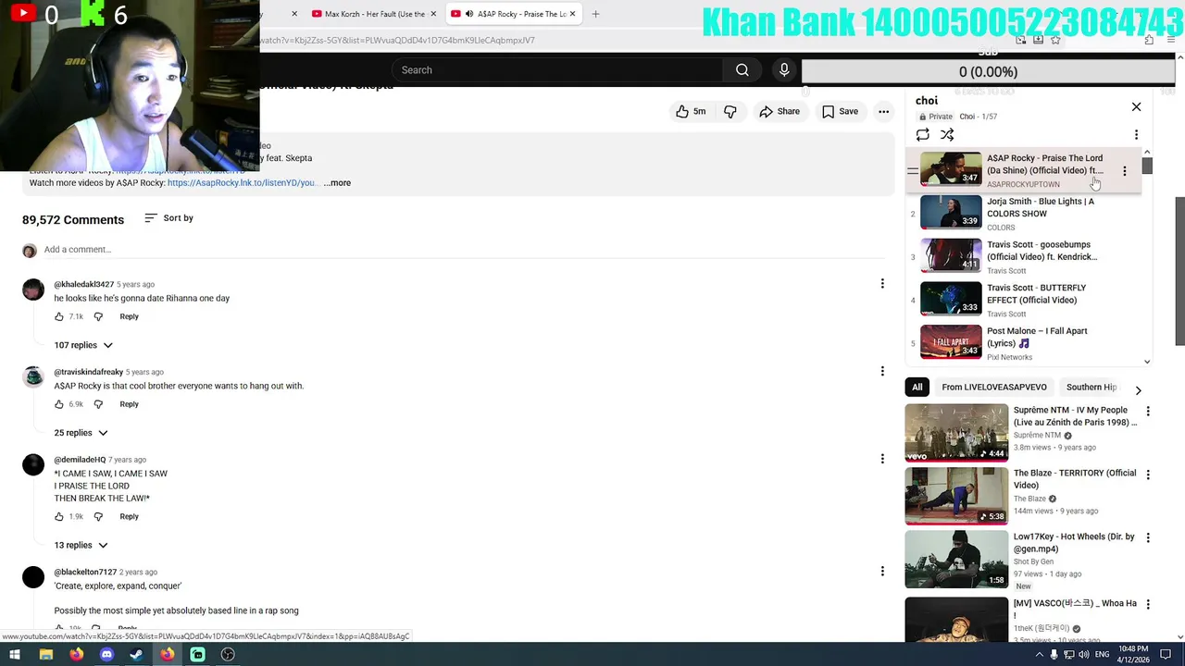The width and height of the screenshot is (1185, 666).
Task: Toggle loop playlist for choi
Action: coord(923,135)
